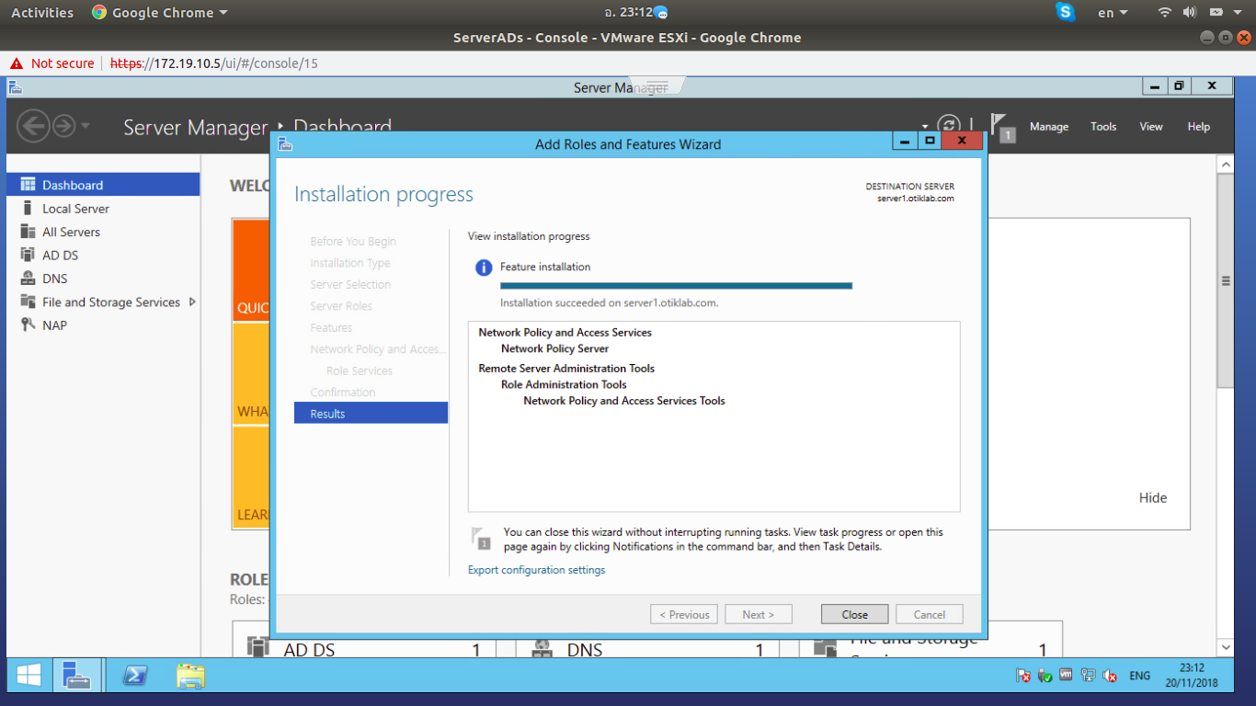Screen dimensions: 1256x706
Task: Click the volume icon in the GNOME top bar
Action: (x=1189, y=12)
